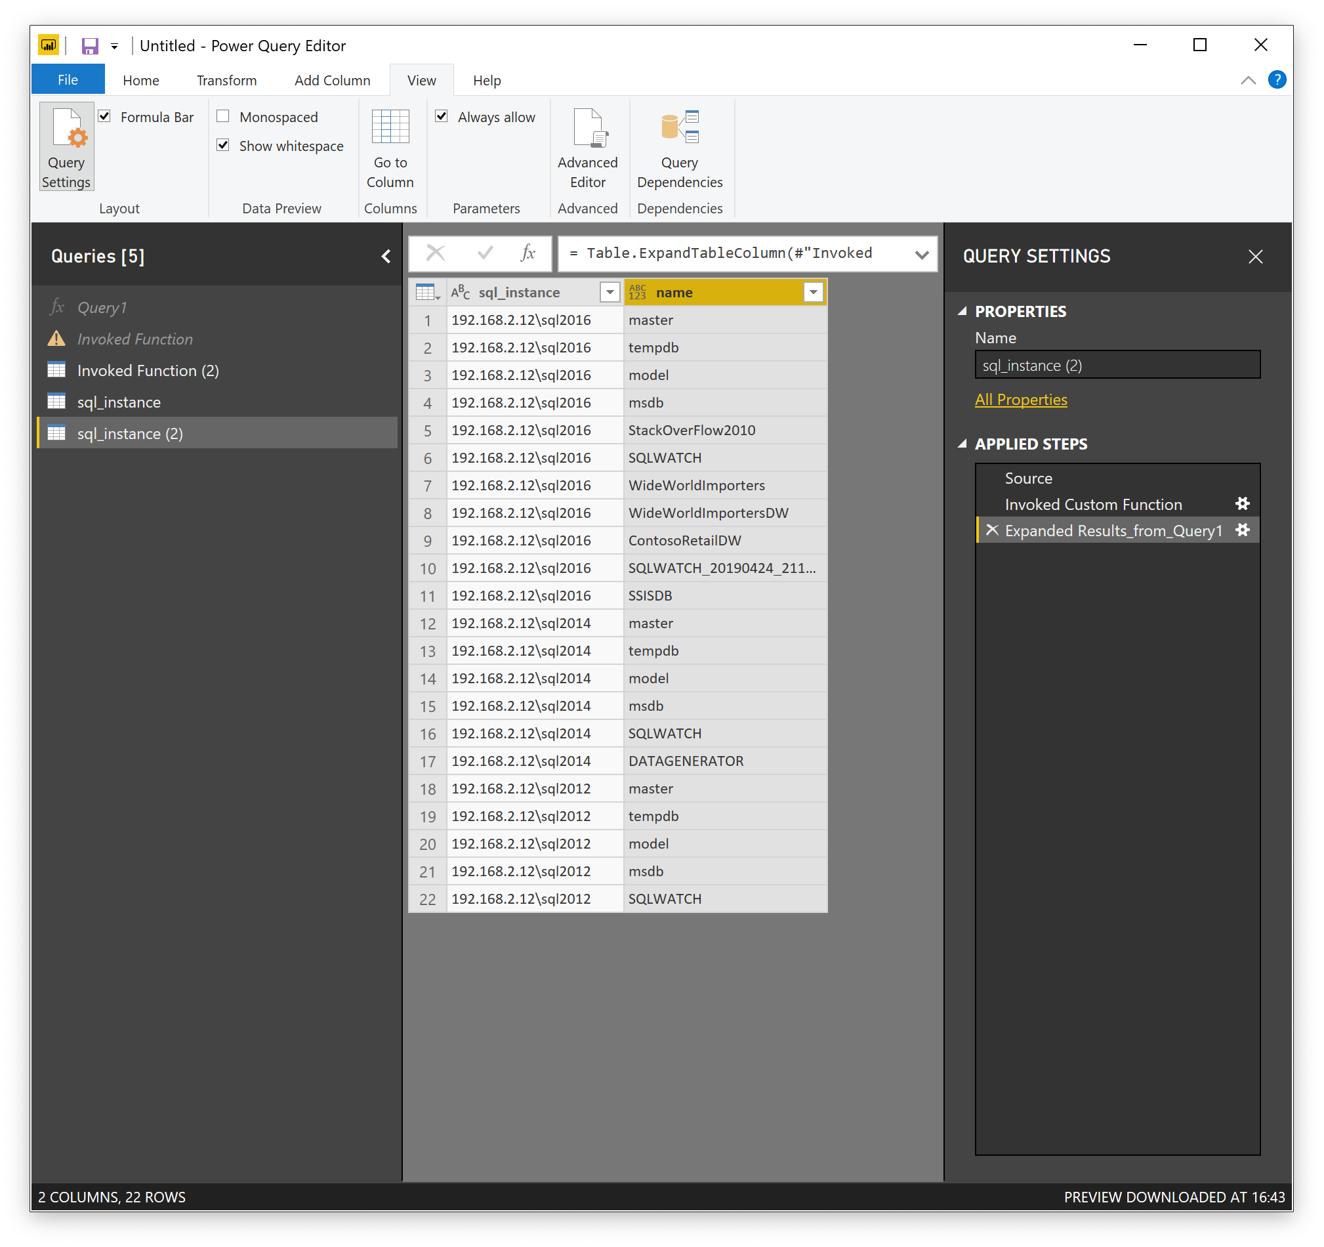Collapse the ribbon with the caret
This screenshot has width=1324, height=1247.
tap(1248, 81)
